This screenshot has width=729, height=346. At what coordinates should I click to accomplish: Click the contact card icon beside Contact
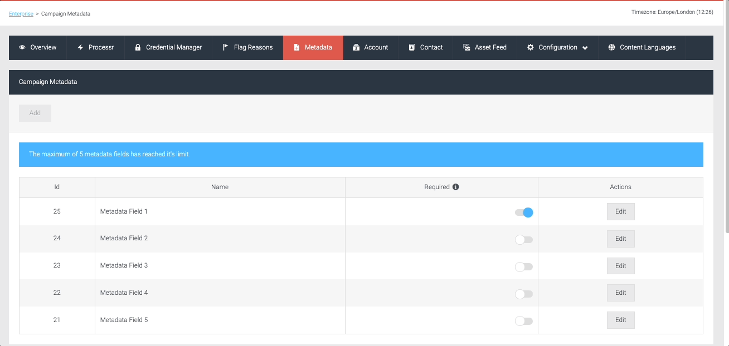pos(412,48)
